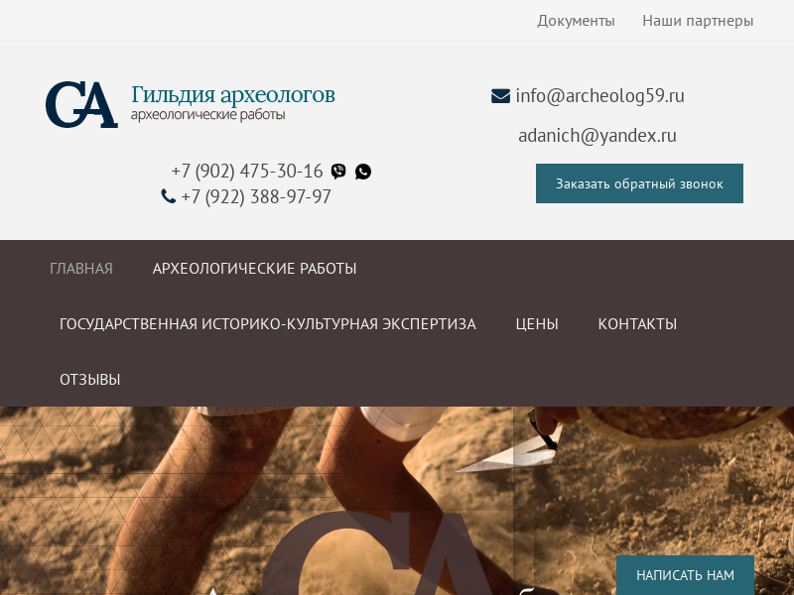Click the phone handset icon
The width and height of the screenshot is (794, 595).
tap(168, 195)
